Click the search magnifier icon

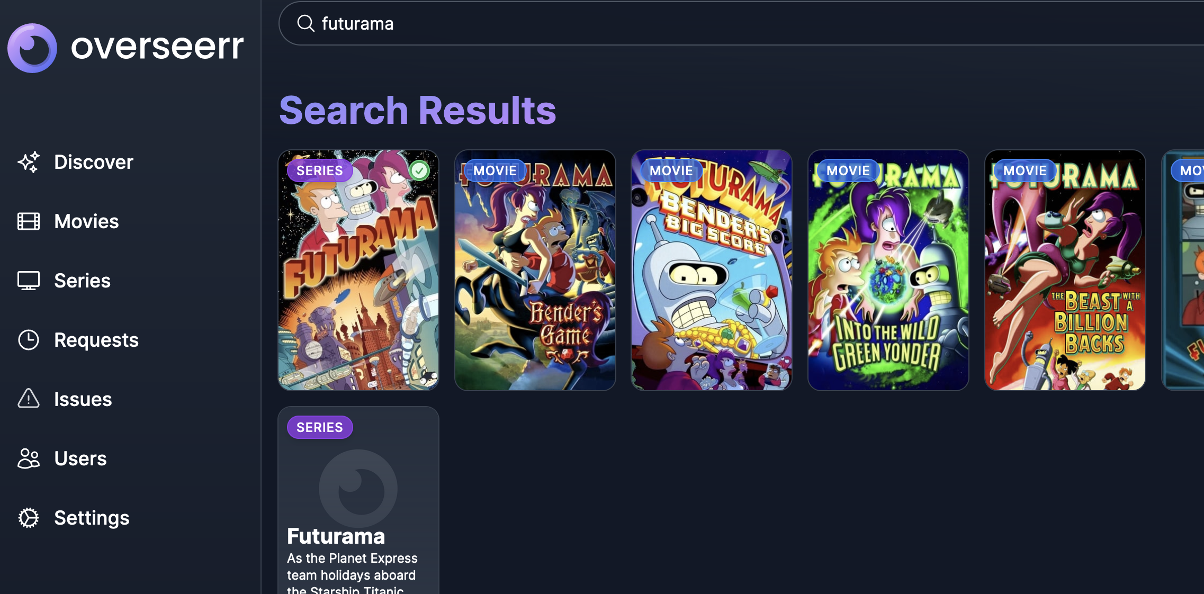click(306, 23)
